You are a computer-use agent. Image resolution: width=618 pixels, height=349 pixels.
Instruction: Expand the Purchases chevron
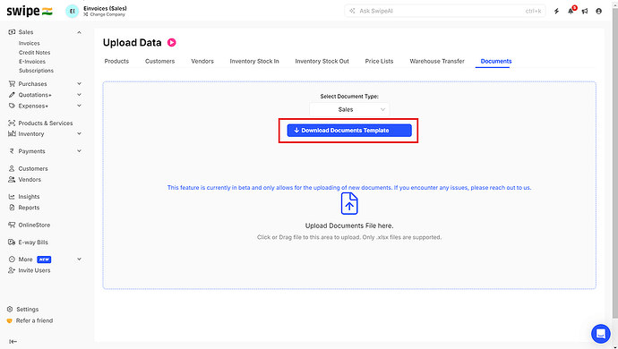click(x=79, y=84)
